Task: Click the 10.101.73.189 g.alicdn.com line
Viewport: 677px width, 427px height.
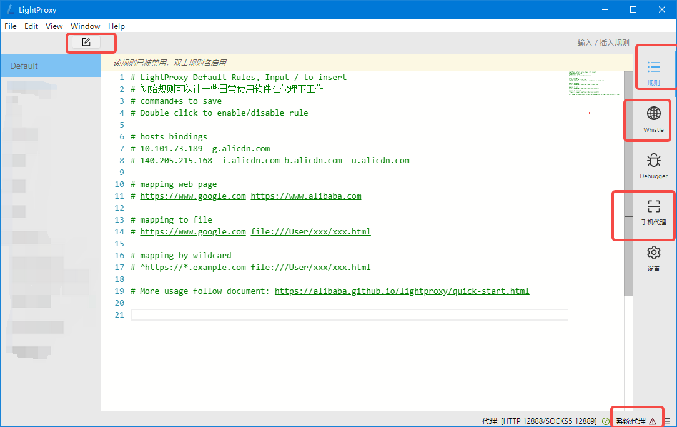Action: tap(200, 149)
